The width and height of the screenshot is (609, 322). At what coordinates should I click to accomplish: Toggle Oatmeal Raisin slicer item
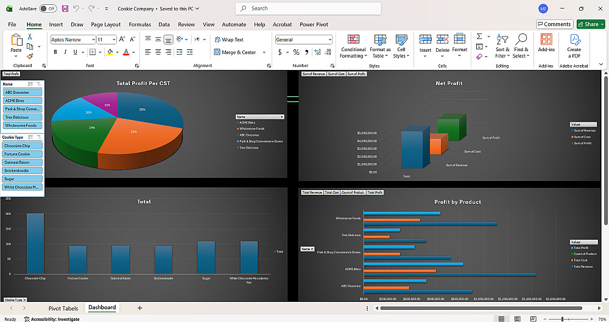coord(23,163)
